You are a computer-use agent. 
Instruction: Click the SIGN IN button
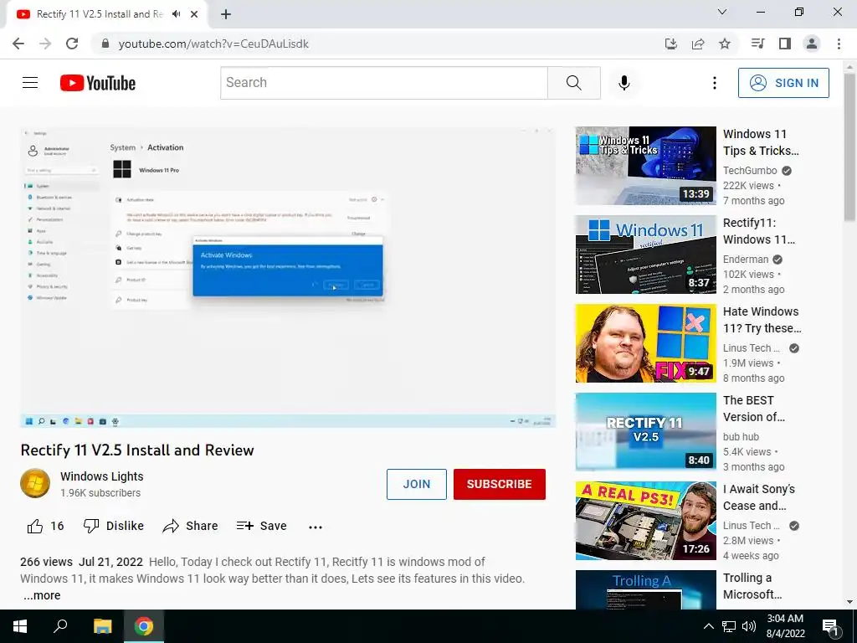pyautogui.click(x=783, y=83)
